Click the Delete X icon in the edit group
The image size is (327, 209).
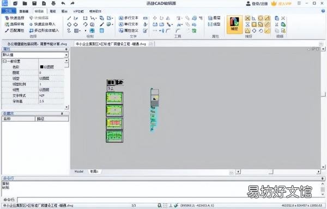[283, 18]
